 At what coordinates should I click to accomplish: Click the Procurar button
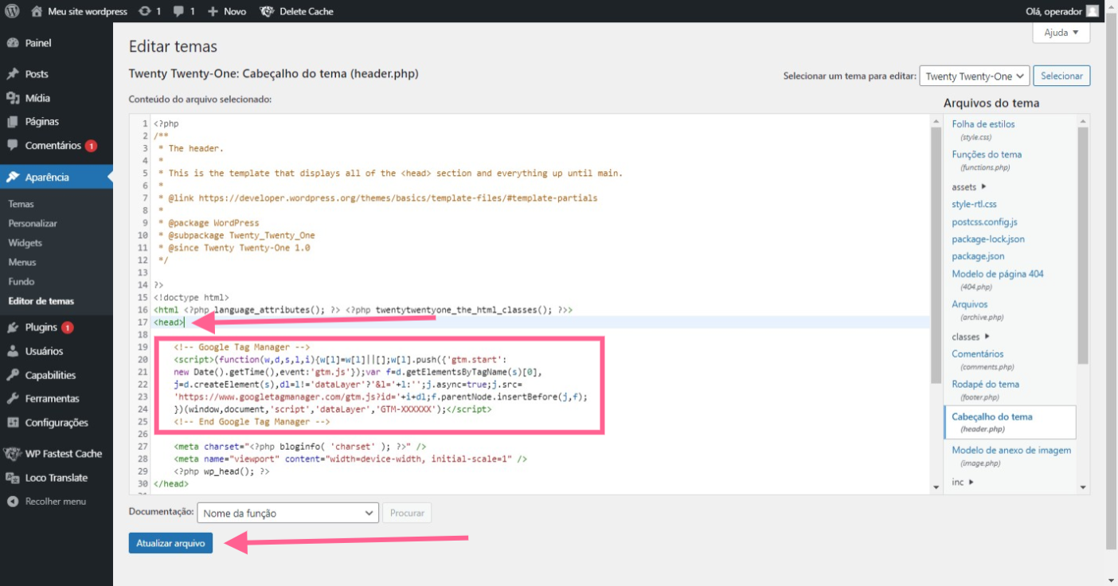pyautogui.click(x=407, y=514)
